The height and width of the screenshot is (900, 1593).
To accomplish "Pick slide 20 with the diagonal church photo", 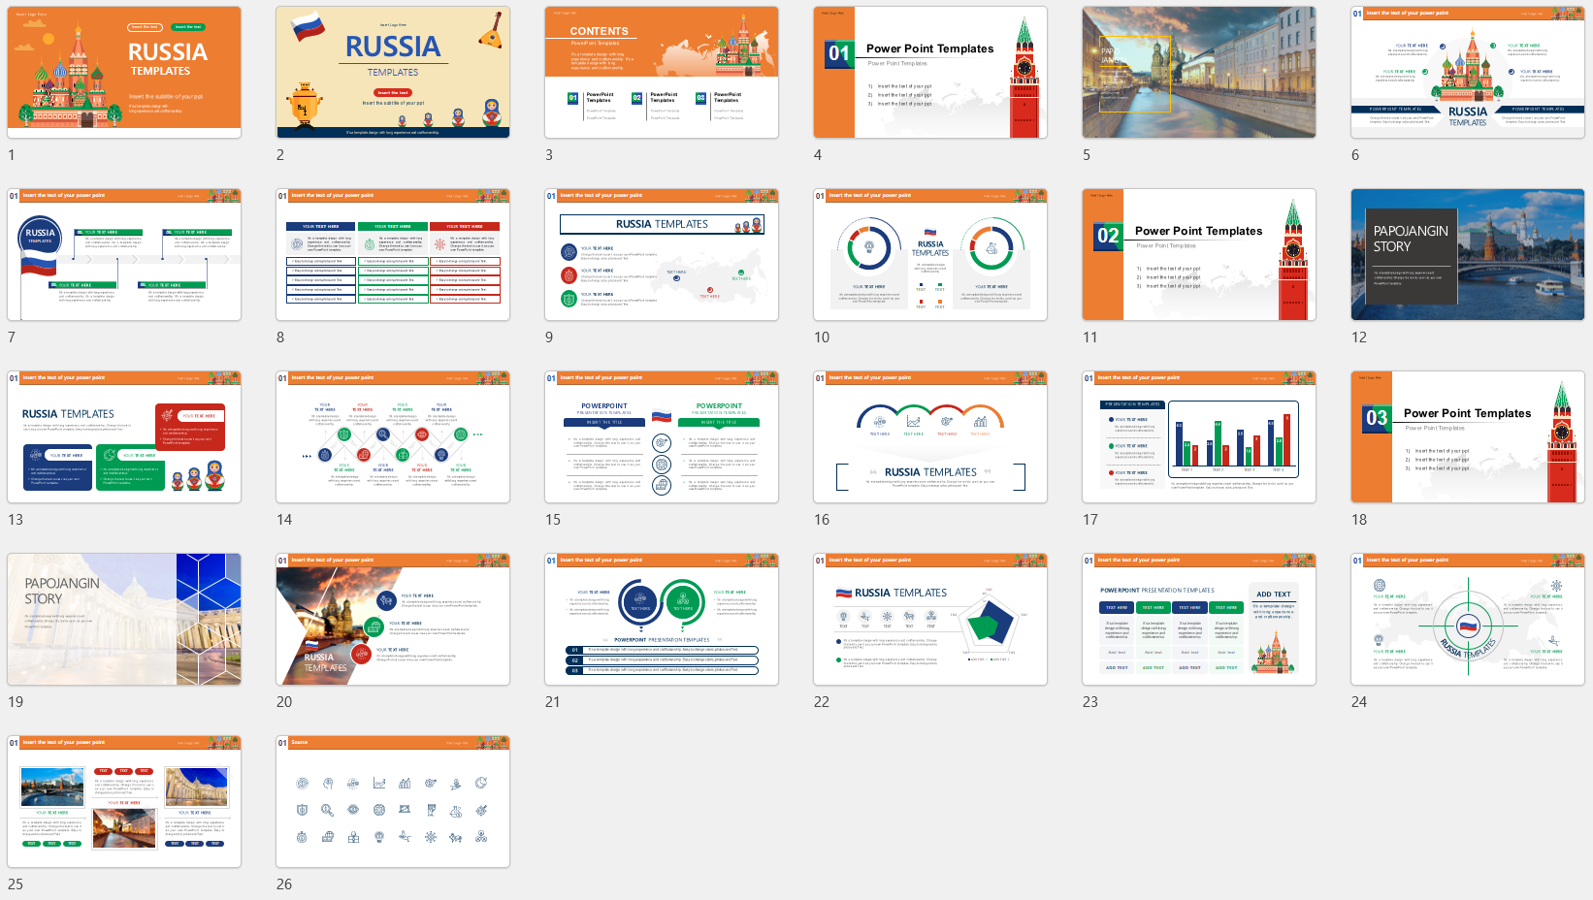I will [x=393, y=620].
